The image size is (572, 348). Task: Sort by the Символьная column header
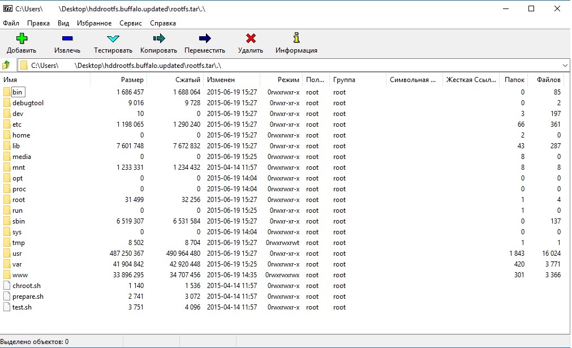click(414, 80)
